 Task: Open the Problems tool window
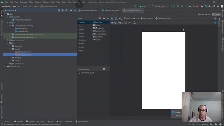[x=19, y=121]
